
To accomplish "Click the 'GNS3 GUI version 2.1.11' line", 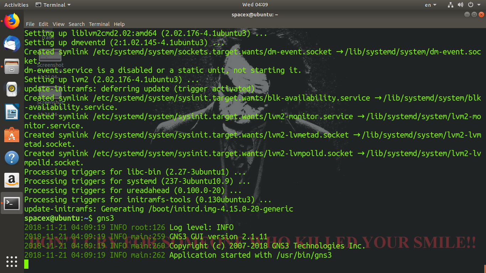I will click(x=218, y=237).
